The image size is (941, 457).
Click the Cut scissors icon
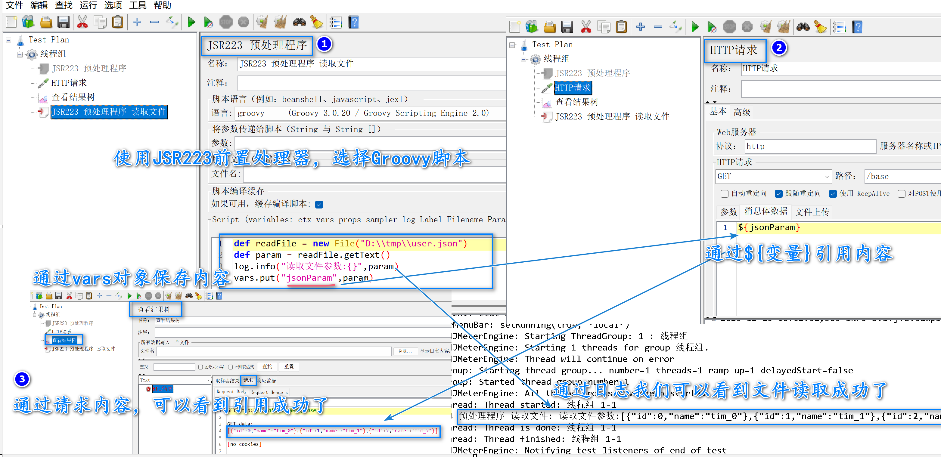click(x=82, y=23)
